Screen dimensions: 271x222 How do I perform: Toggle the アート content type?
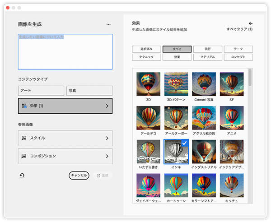(x=41, y=91)
